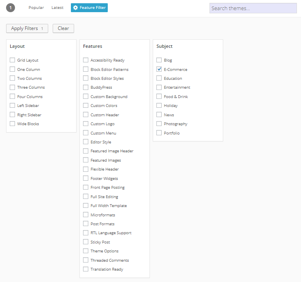This screenshot has height=282, width=301.
Task: Enable the Grid Layout checkbox
Action: pos(13,60)
